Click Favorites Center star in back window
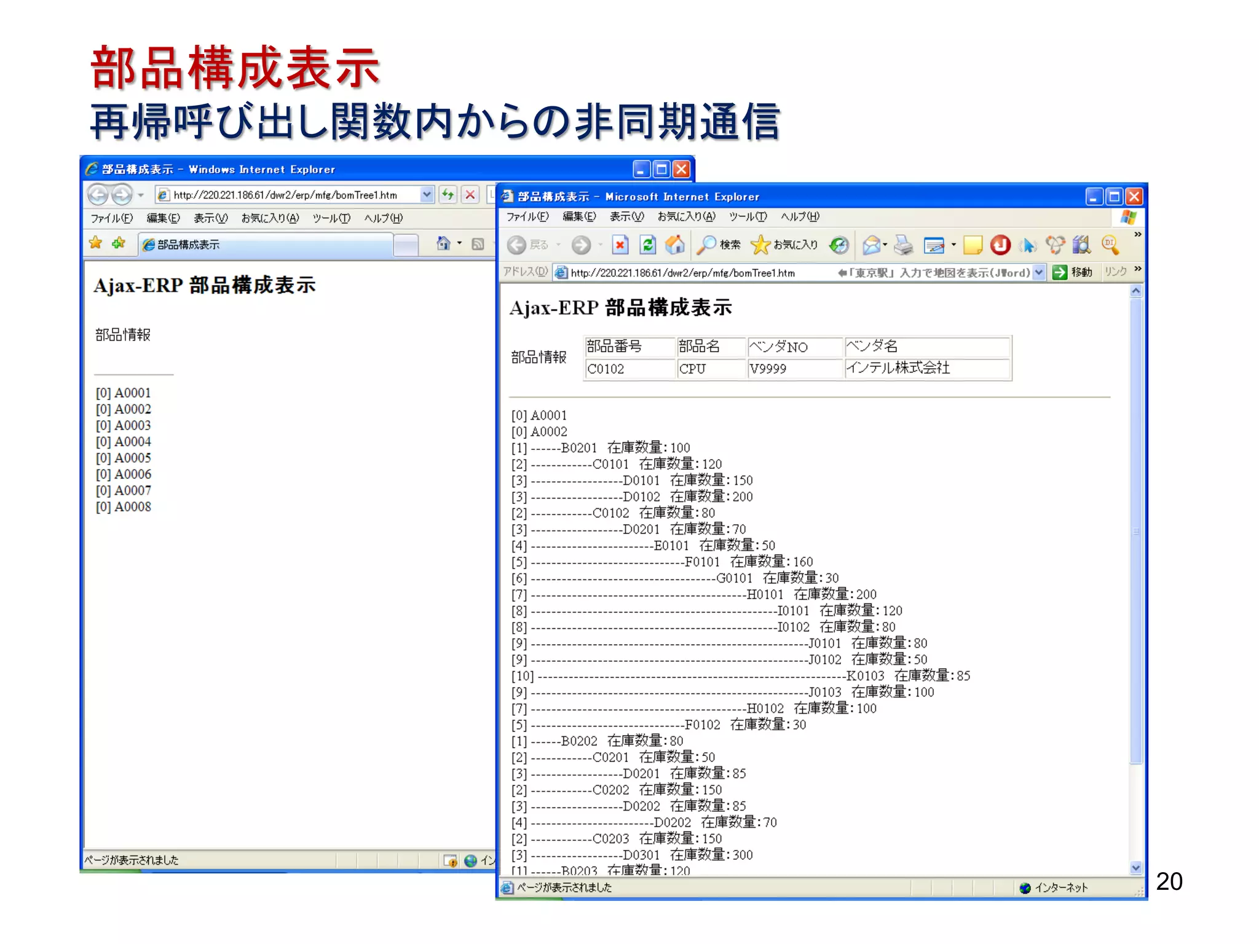This screenshot has height=944, width=1259. pos(95,243)
